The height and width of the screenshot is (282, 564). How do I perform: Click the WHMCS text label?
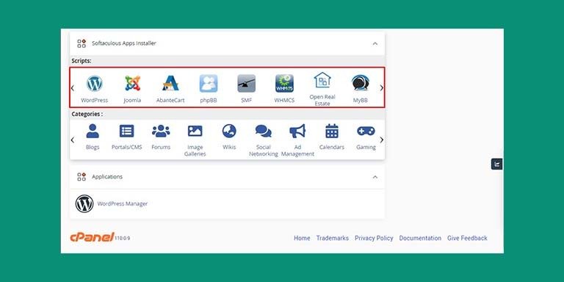[284, 101]
